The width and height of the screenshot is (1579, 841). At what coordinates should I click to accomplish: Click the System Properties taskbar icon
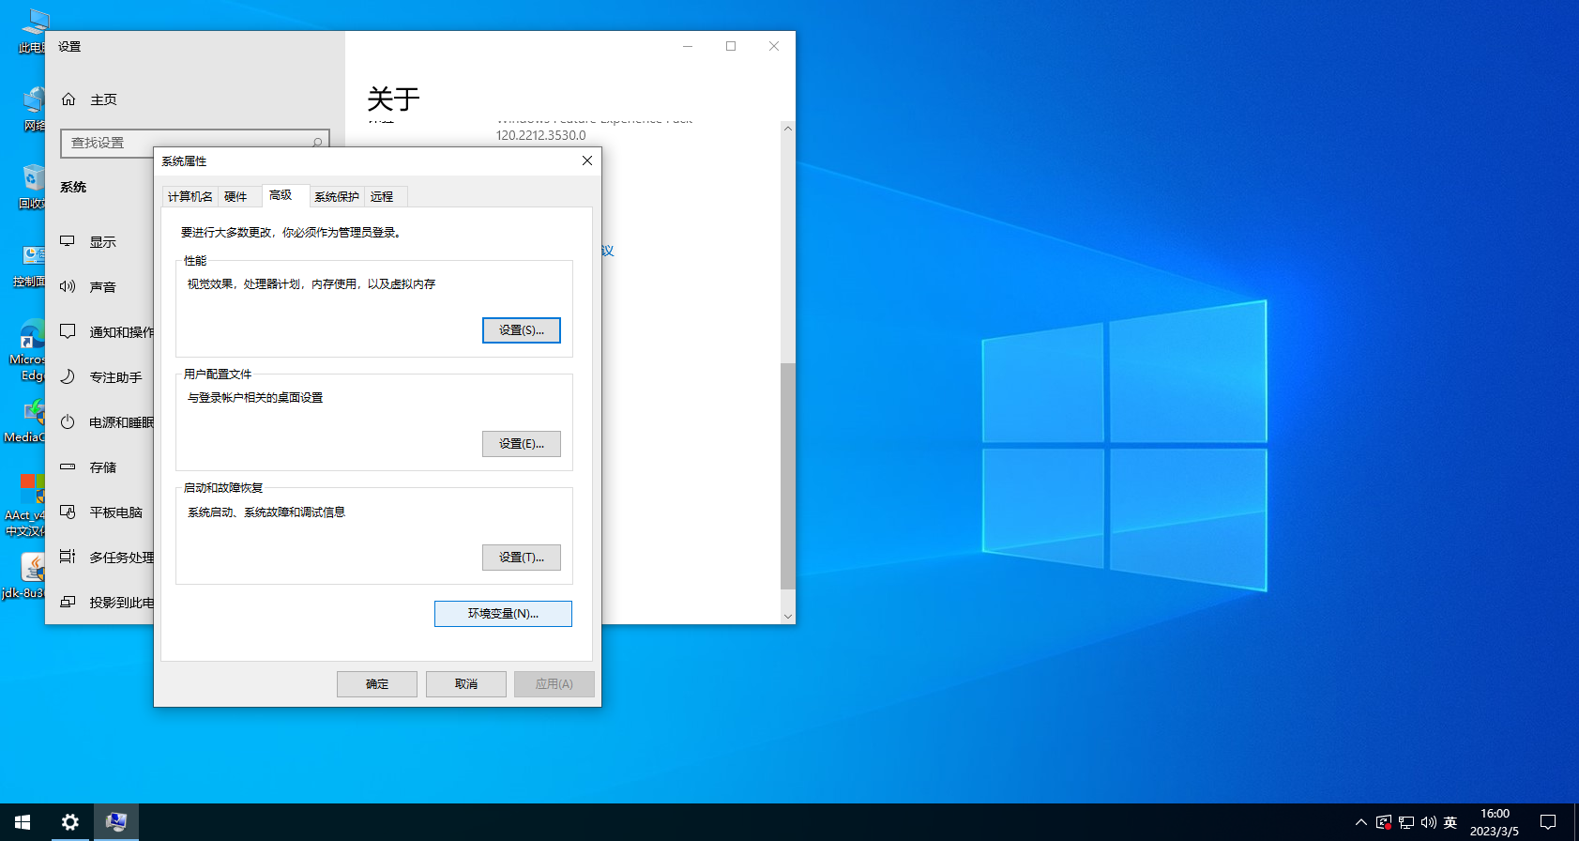(116, 822)
